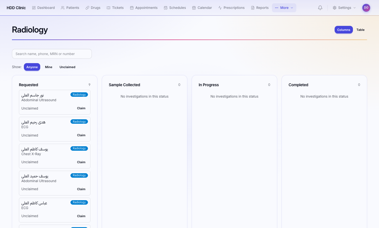Image resolution: width=379 pixels, height=228 pixels.
Task: Expand the Settings dropdown chevron
Action: click(x=355, y=8)
